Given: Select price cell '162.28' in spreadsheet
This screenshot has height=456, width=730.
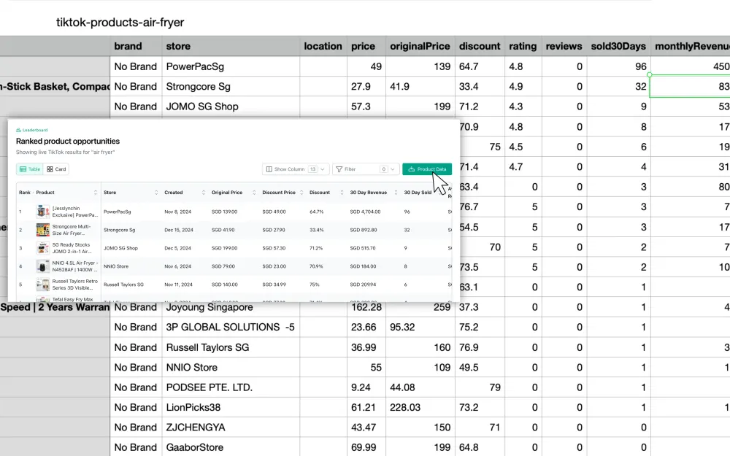Looking at the screenshot, I should pos(366,308).
